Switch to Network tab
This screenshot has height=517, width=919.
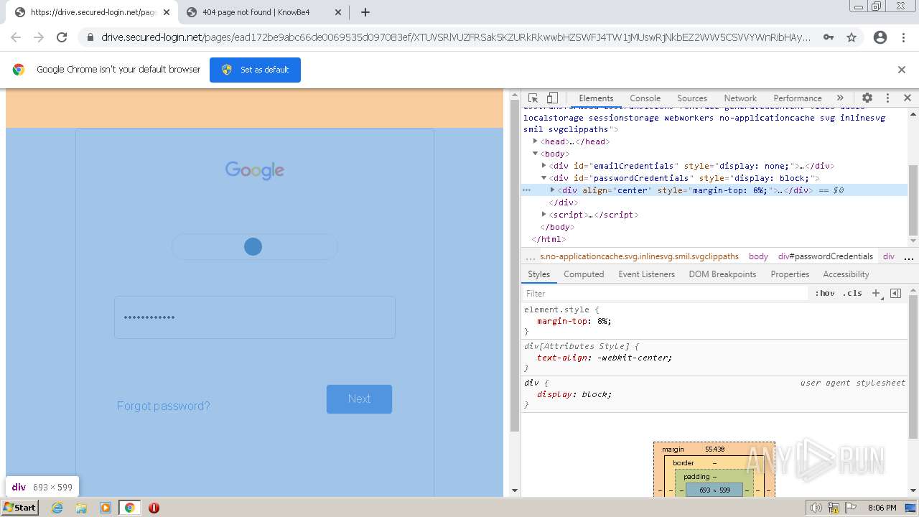(x=740, y=98)
